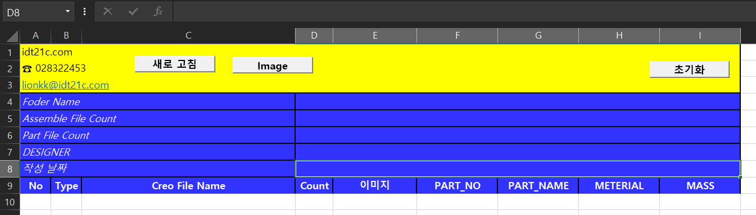Select row 4 header

point(10,102)
